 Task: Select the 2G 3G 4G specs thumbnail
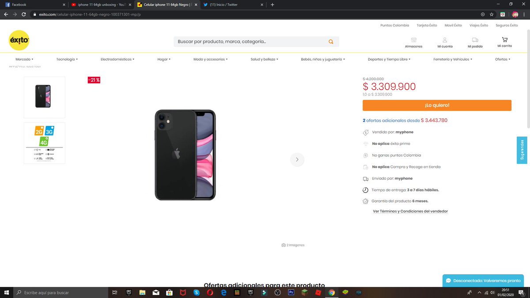44,143
